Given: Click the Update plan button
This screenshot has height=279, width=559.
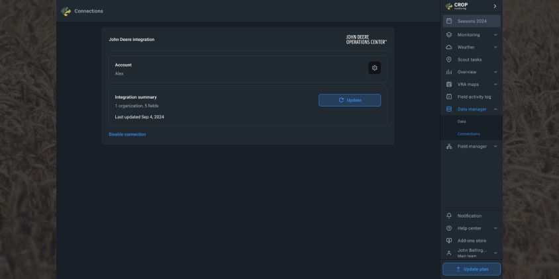Looking at the screenshot, I should pyautogui.click(x=472, y=269).
